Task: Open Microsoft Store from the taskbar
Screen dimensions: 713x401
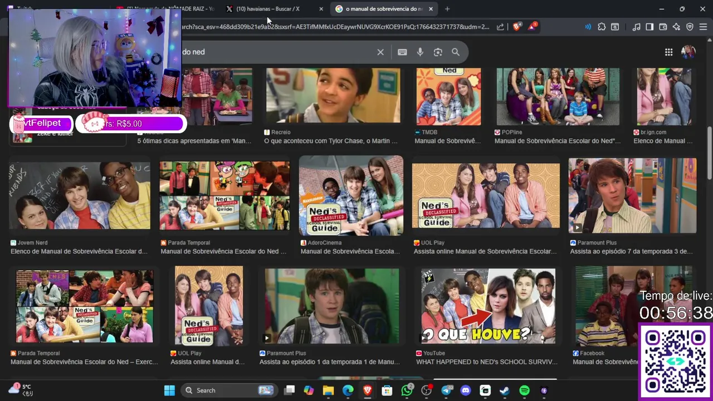Action: 387,390
